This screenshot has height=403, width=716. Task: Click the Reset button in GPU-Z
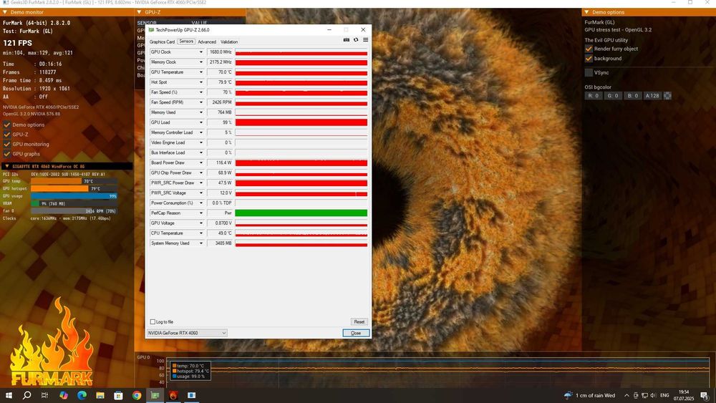[x=359, y=322]
